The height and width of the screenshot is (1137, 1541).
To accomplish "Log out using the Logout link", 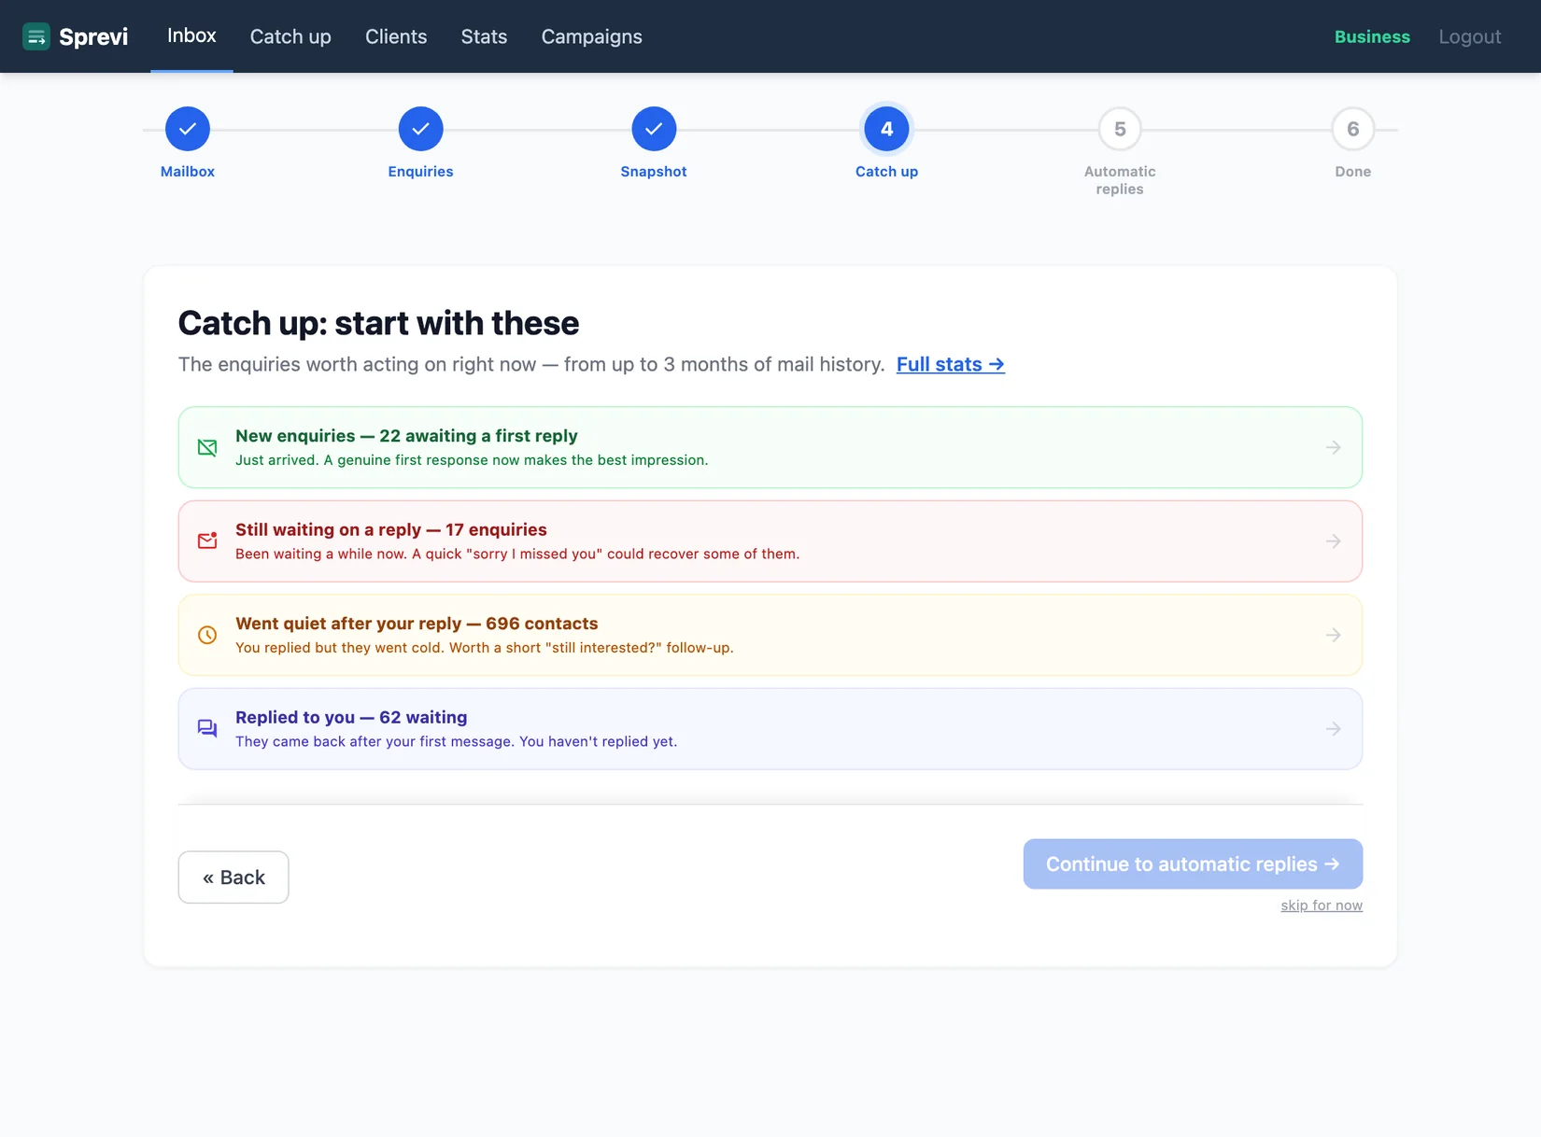I will 1470,36.
